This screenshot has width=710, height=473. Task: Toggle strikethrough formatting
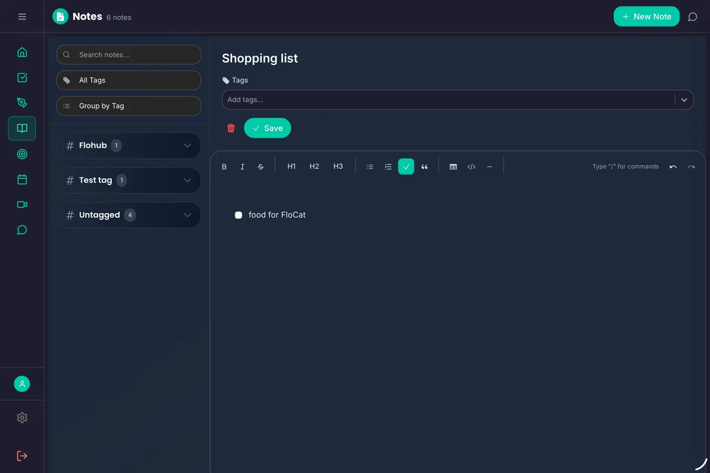(x=261, y=167)
